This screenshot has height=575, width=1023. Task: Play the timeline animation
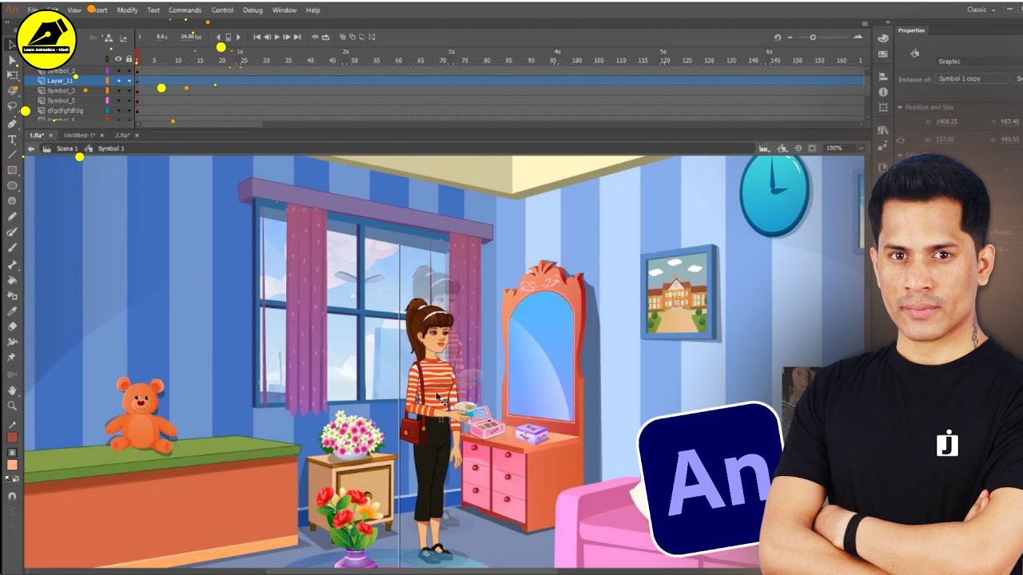[x=277, y=37]
